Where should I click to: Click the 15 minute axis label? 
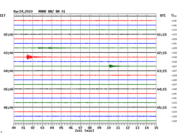(x=156, y=128)
